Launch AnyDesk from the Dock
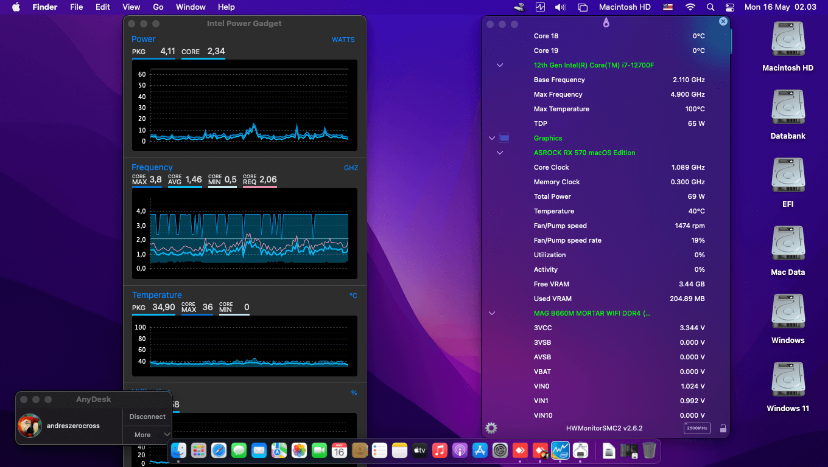The height and width of the screenshot is (467, 828). pyautogui.click(x=520, y=451)
